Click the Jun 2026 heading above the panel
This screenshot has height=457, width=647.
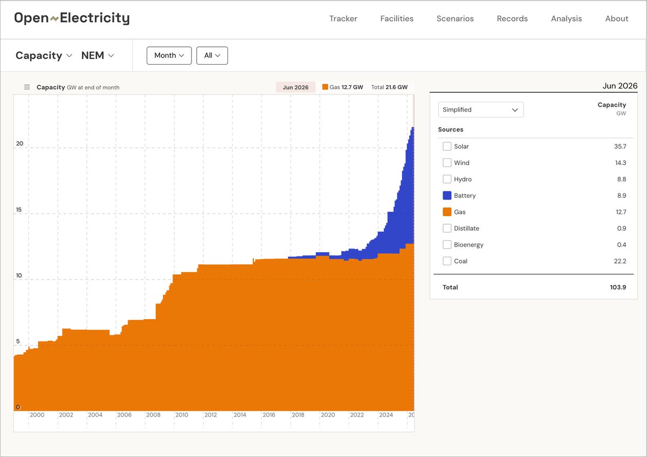tap(620, 86)
